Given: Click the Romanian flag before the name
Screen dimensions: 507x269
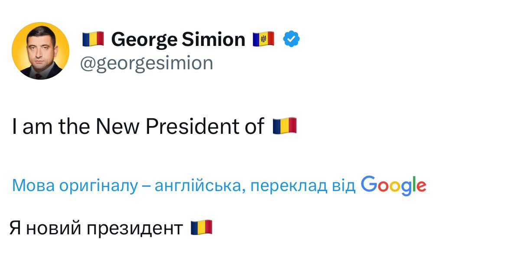Looking at the screenshot, I should pyautogui.click(x=93, y=39).
